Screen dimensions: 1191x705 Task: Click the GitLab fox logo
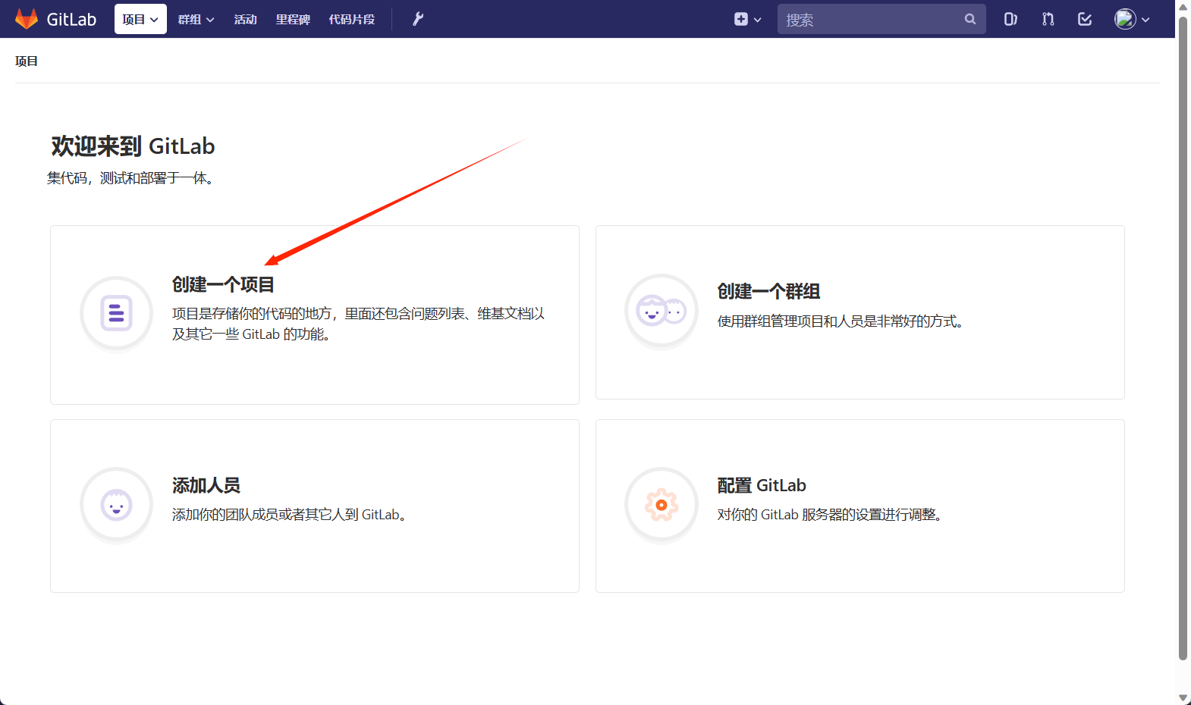[x=27, y=19]
